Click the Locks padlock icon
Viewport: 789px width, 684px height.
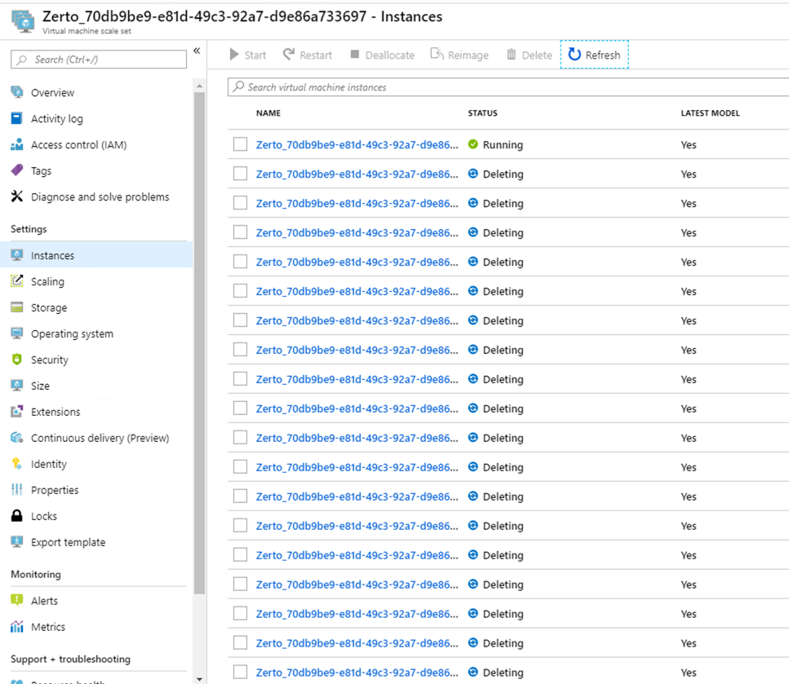[x=16, y=515]
